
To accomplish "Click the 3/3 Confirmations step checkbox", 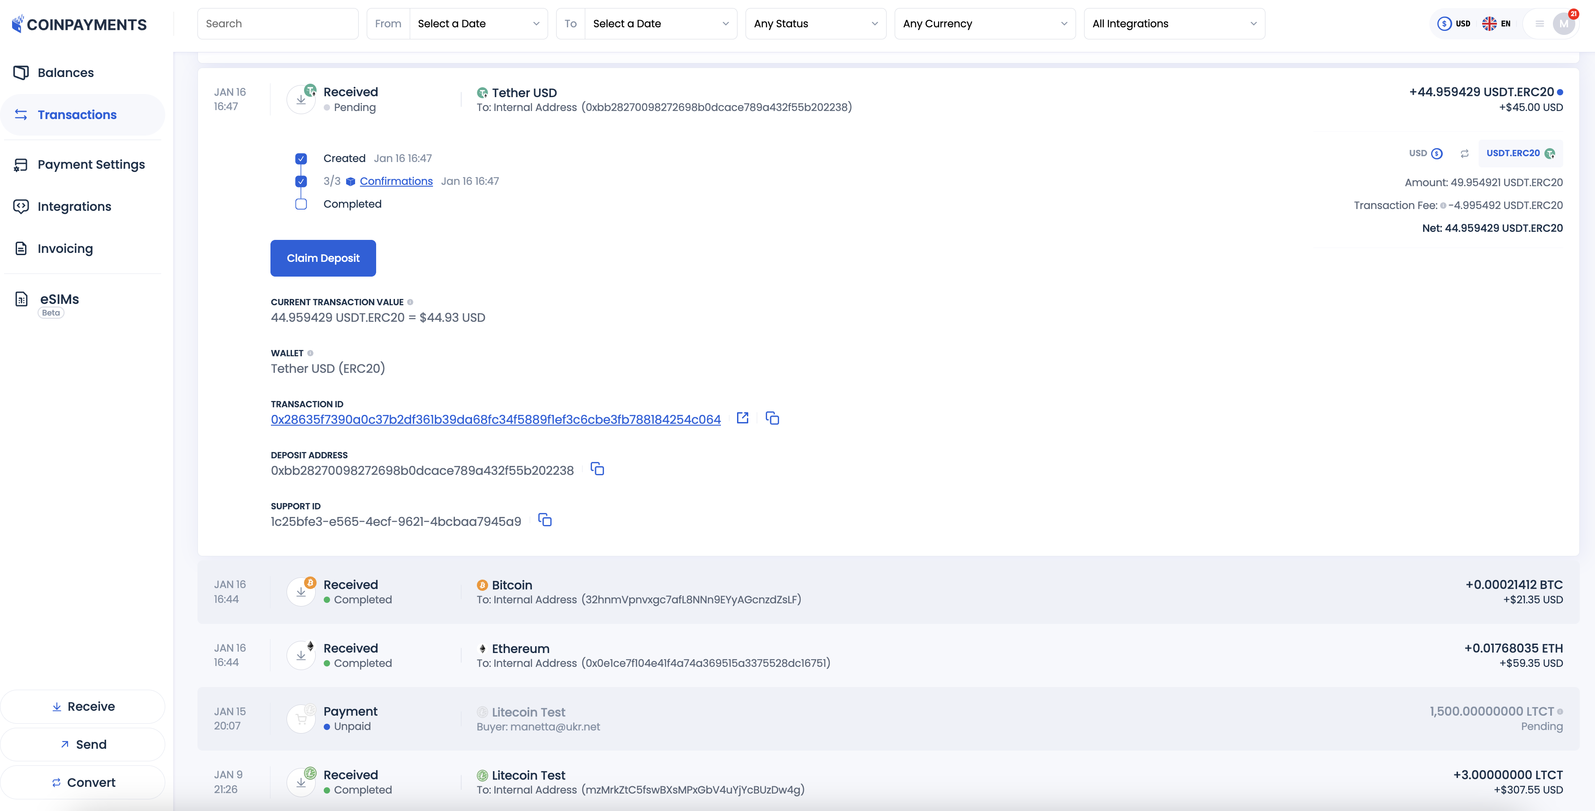I will pos(301,181).
